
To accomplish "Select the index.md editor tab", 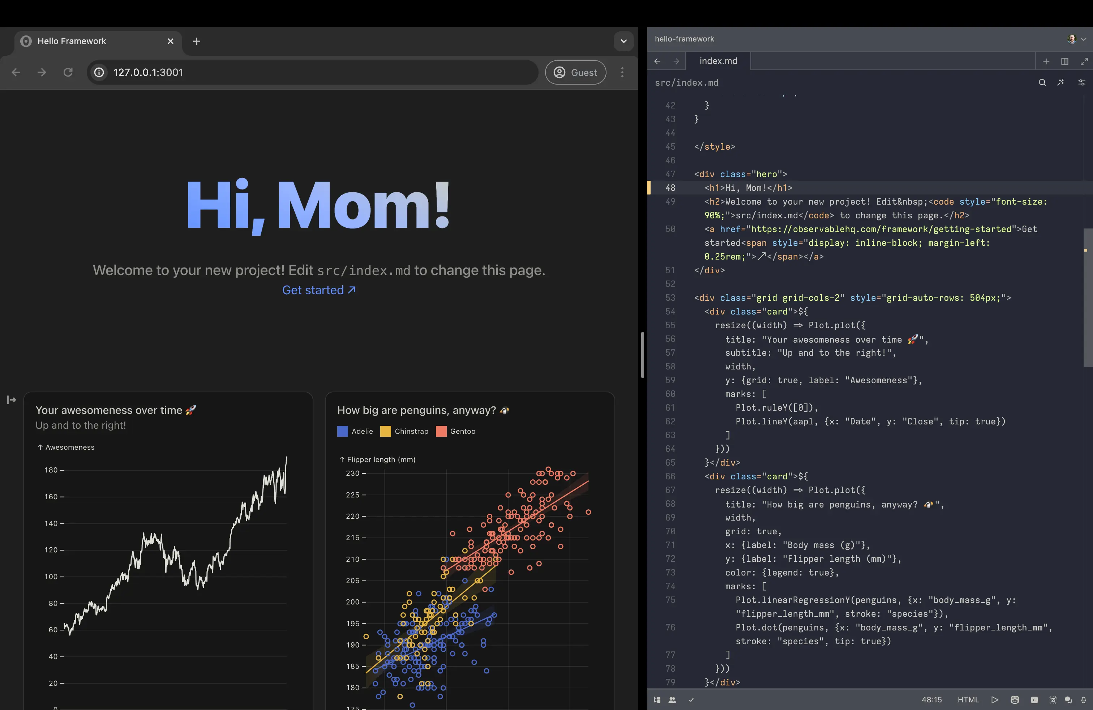I will tap(718, 61).
